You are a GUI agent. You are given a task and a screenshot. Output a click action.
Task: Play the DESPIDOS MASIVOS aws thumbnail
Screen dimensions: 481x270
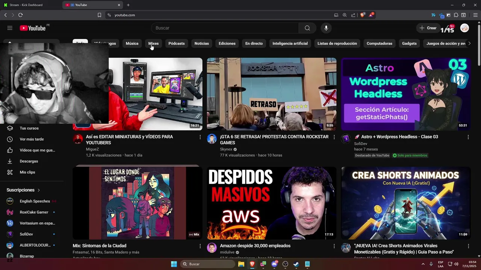coord(272,203)
